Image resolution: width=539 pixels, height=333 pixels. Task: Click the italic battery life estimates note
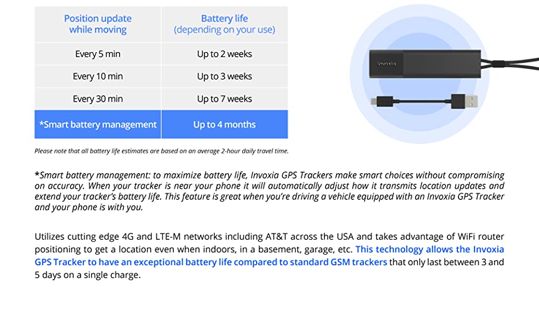161,151
